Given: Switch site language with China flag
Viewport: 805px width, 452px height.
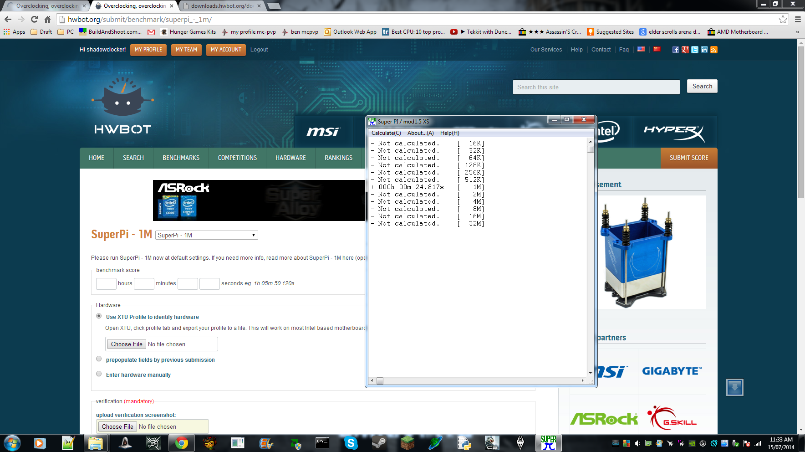Looking at the screenshot, I should 657,49.
